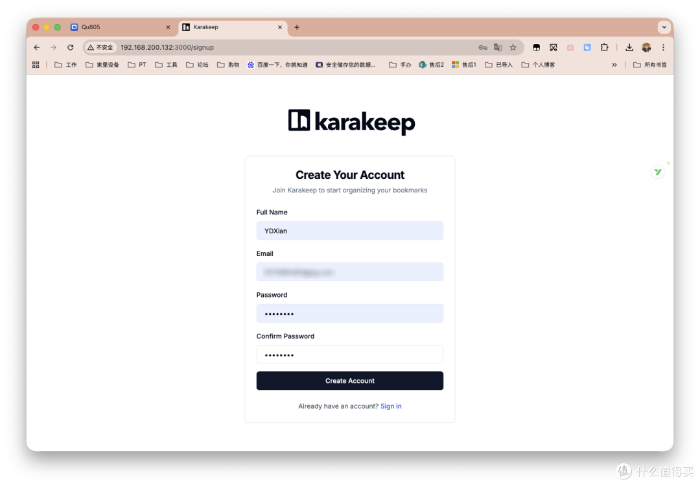Open a new browser tab
This screenshot has width=700, height=486.
(297, 27)
